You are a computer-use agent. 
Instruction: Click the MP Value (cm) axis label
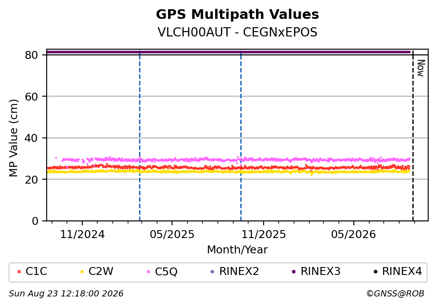point(13,138)
